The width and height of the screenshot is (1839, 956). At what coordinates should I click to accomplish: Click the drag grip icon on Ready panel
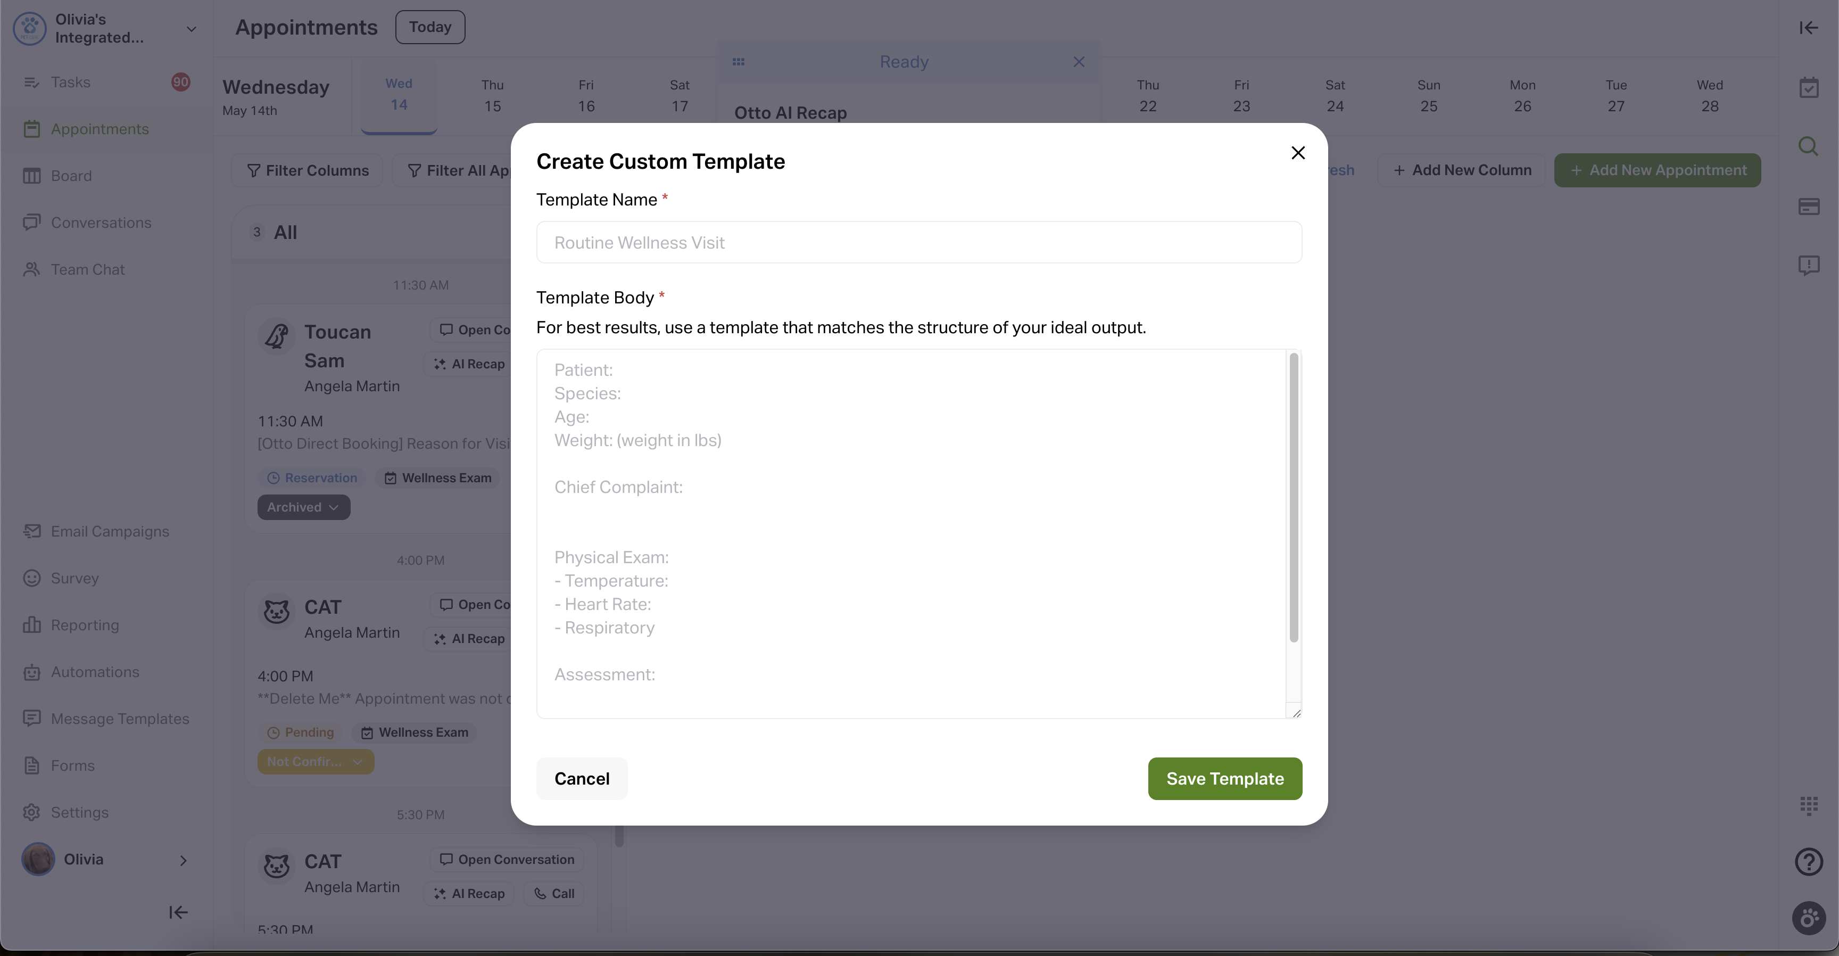738,62
